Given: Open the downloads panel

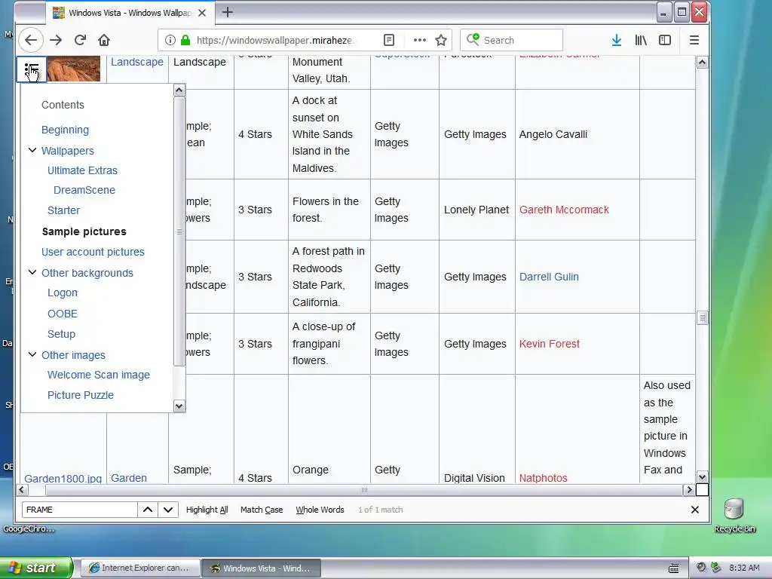Looking at the screenshot, I should (617, 41).
